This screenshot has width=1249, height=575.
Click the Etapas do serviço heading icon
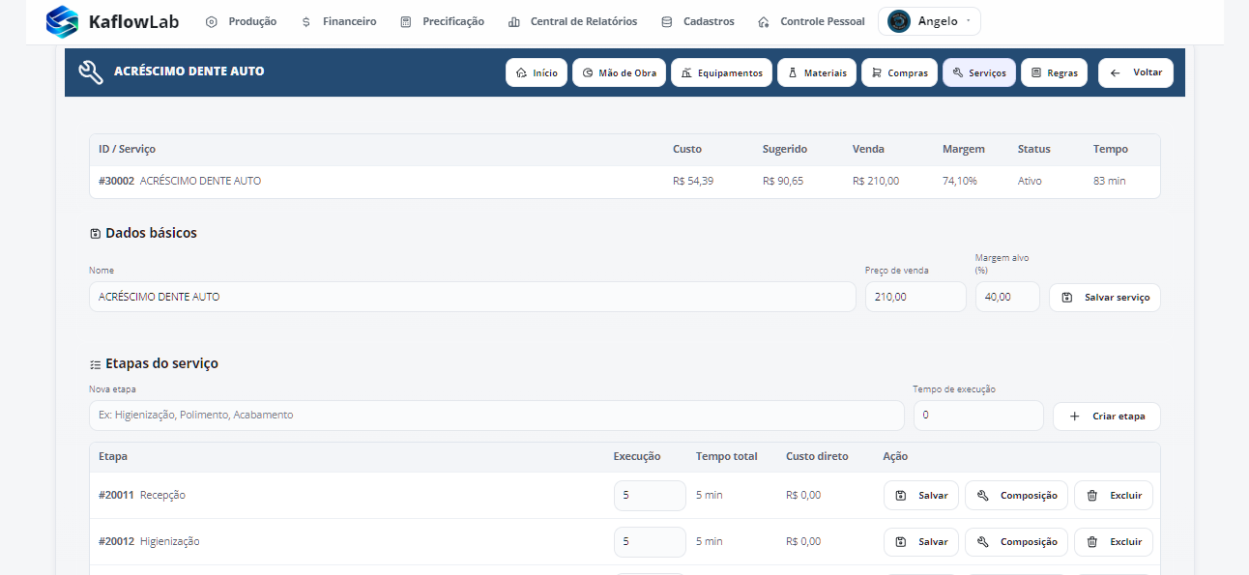tap(95, 364)
